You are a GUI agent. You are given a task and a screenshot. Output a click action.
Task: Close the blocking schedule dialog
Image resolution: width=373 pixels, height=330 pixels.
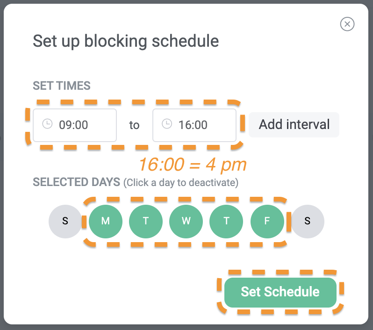tap(347, 24)
